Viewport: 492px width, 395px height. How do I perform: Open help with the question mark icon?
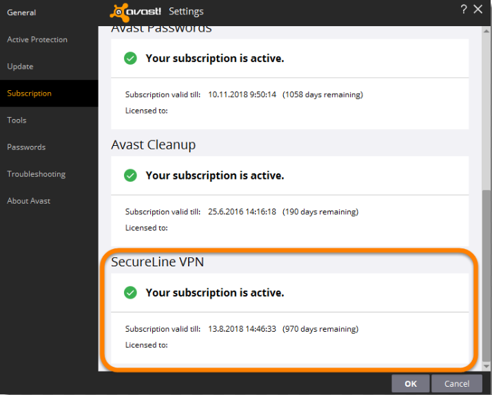click(x=464, y=10)
